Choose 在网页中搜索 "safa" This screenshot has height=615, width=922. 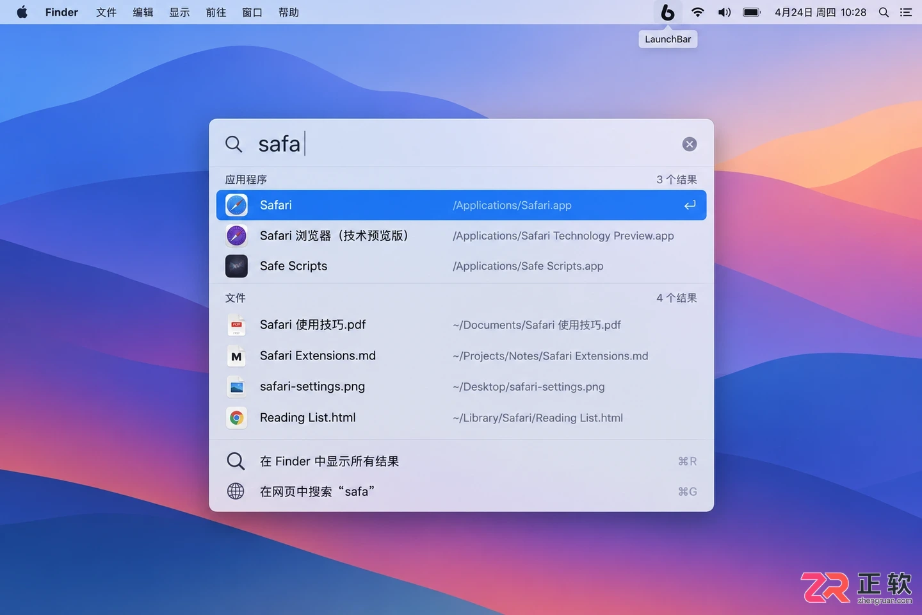click(317, 491)
